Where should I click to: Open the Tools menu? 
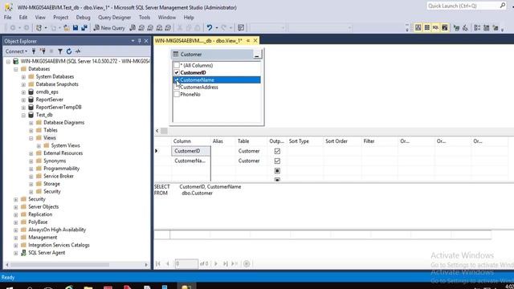(145, 18)
